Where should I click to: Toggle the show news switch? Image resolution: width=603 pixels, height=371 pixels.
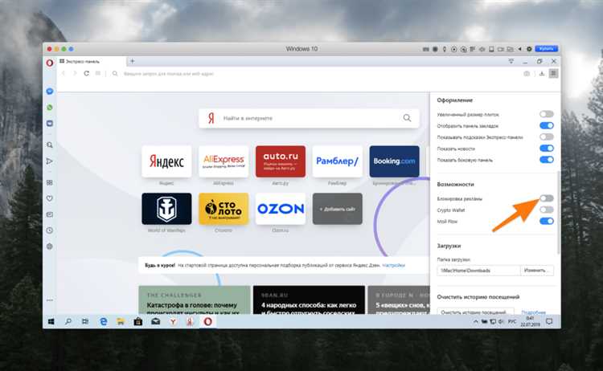[547, 149]
